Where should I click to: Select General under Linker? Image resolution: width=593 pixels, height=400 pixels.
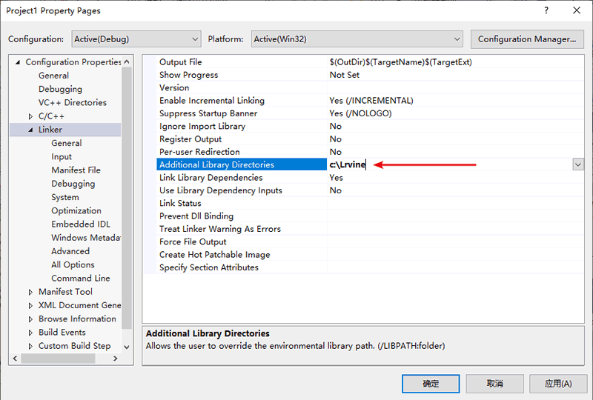coord(67,143)
